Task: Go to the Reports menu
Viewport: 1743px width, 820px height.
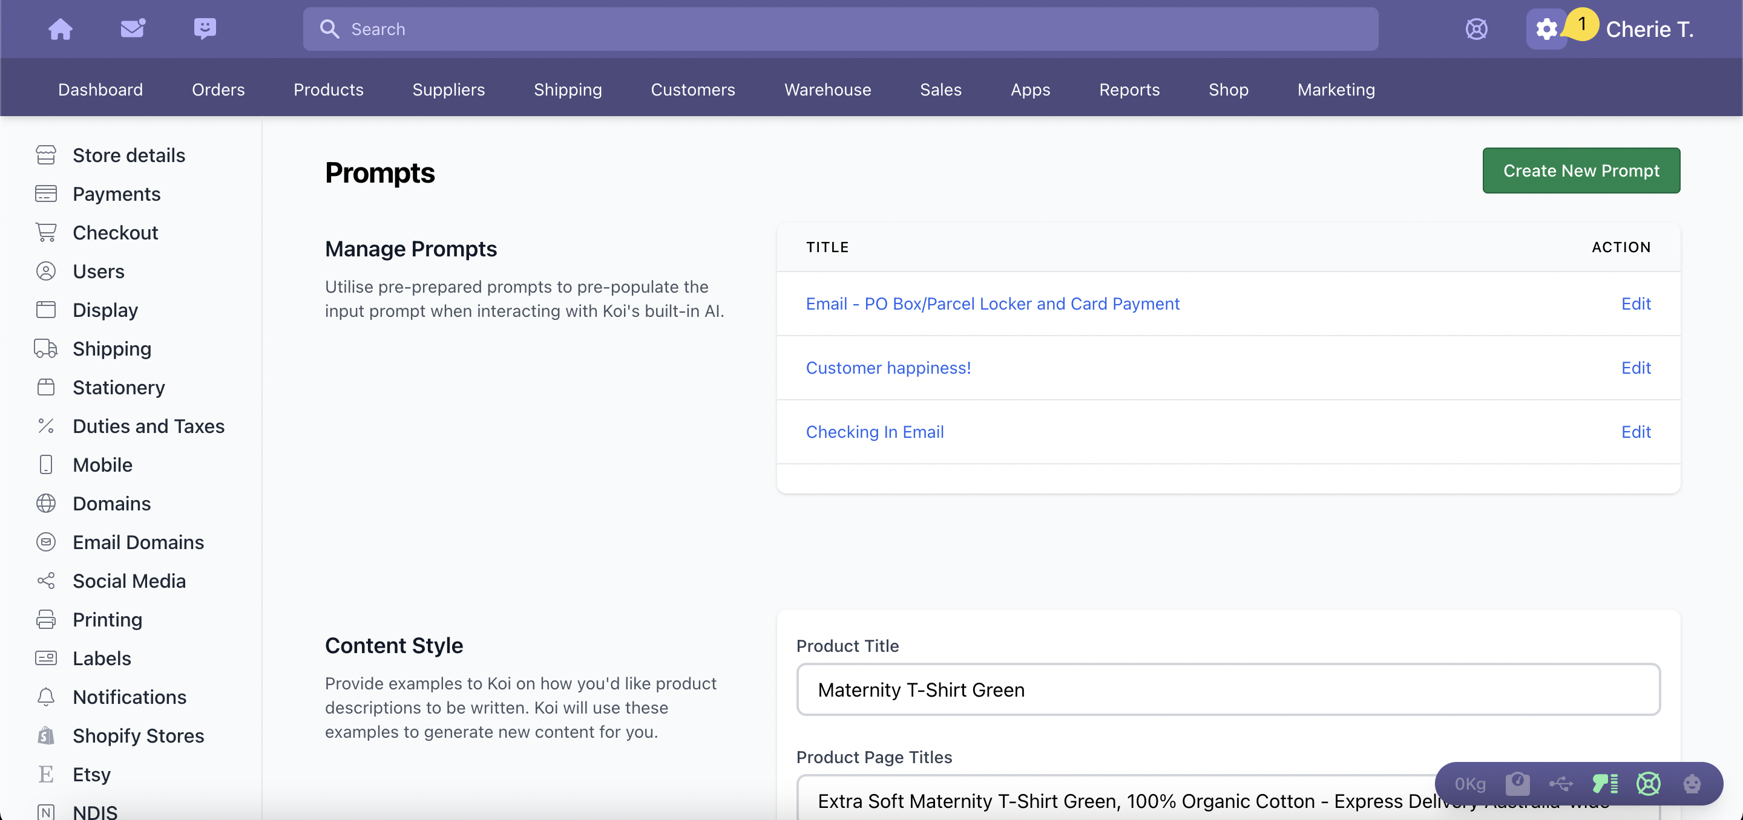Action: [1129, 89]
